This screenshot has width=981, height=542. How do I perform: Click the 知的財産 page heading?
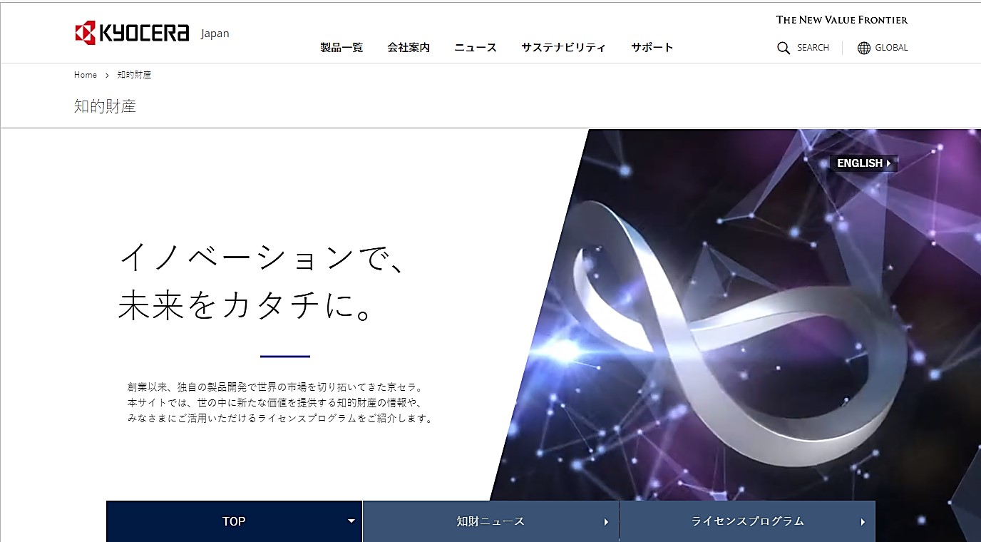click(105, 106)
